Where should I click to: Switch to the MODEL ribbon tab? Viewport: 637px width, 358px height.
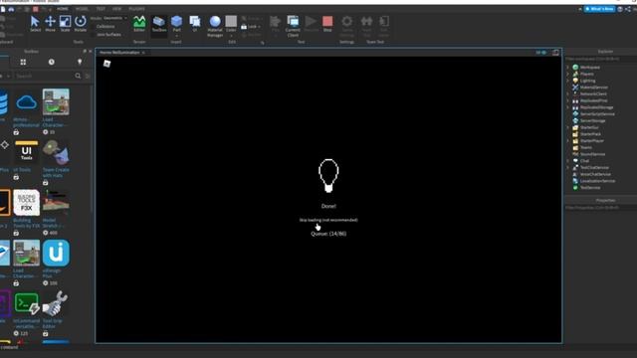(82, 9)
